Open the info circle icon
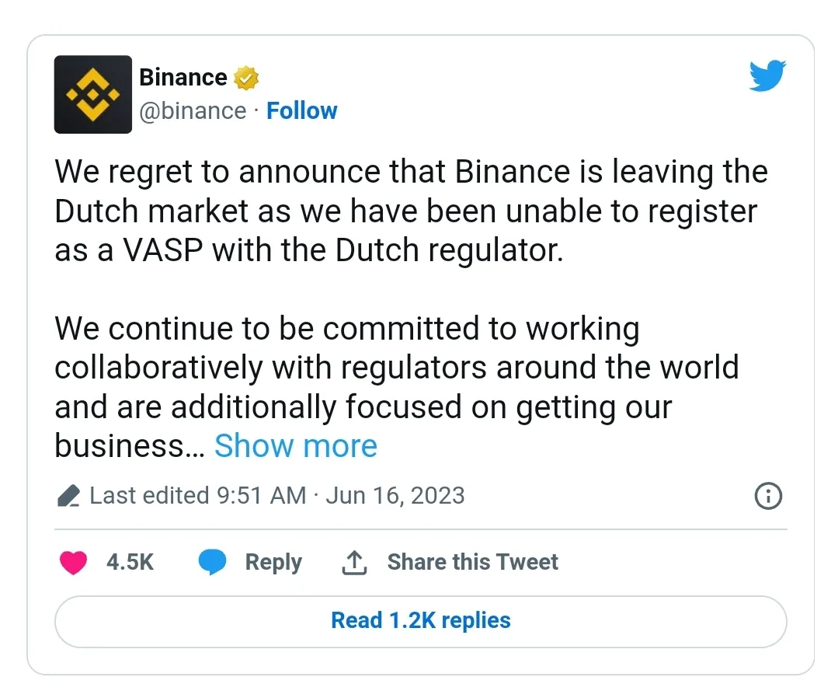The height and width of the screenshot is (684, 838). click(768, 496)
